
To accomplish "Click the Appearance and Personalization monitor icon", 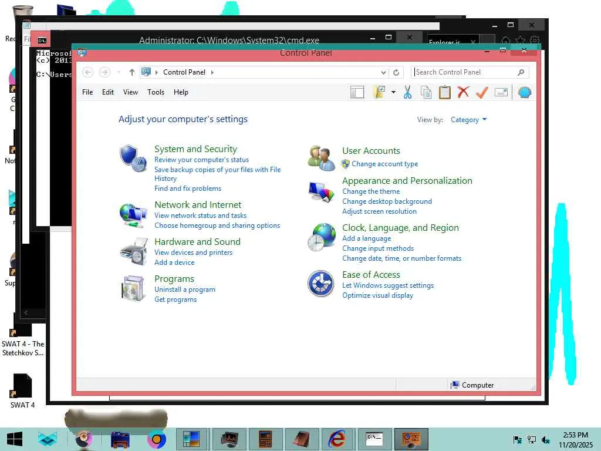I will (321, 192).
